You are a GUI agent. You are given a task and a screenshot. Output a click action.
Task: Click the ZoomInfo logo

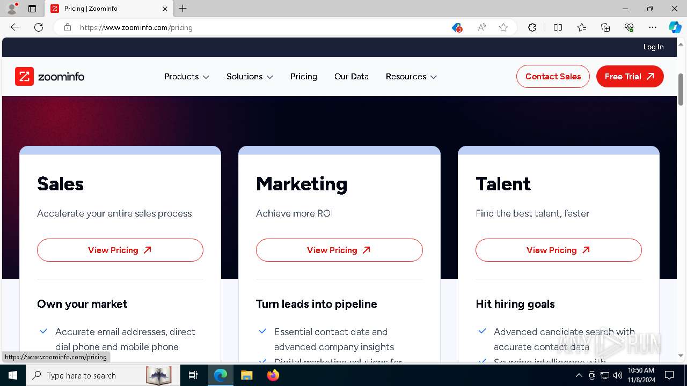(x=50, y=77)
